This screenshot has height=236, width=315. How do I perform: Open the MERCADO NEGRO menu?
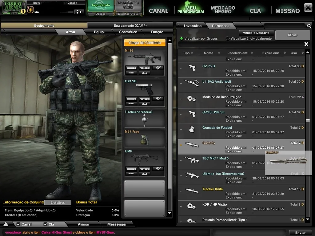tap(223, 10)
